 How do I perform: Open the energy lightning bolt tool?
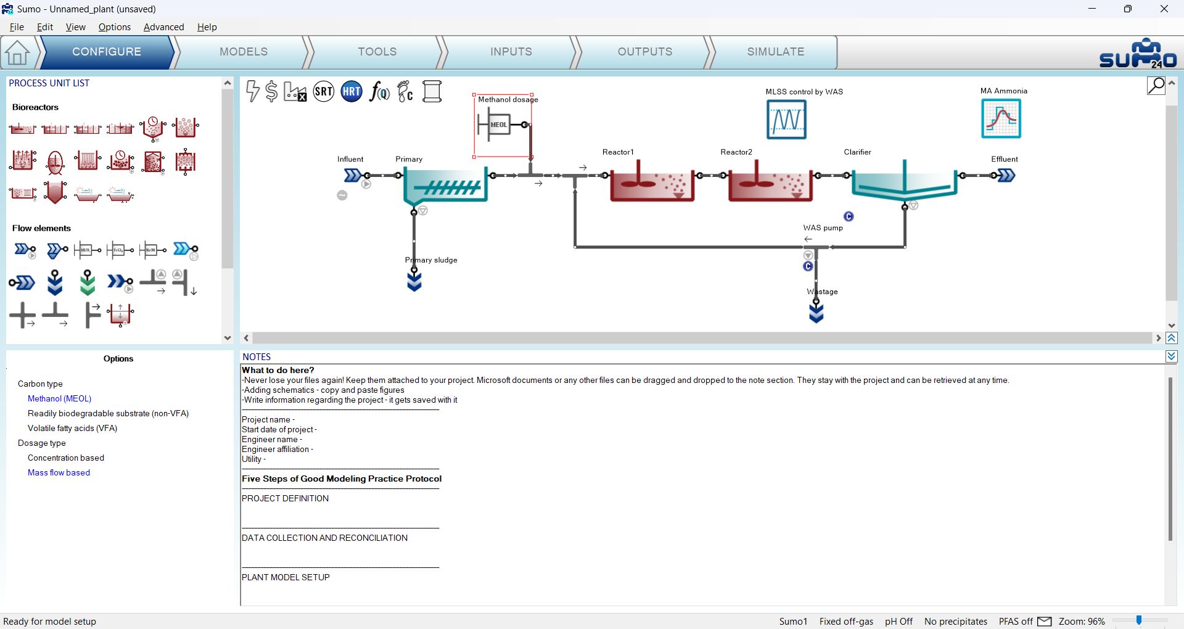pyautogui.click(x=252, y=91)
